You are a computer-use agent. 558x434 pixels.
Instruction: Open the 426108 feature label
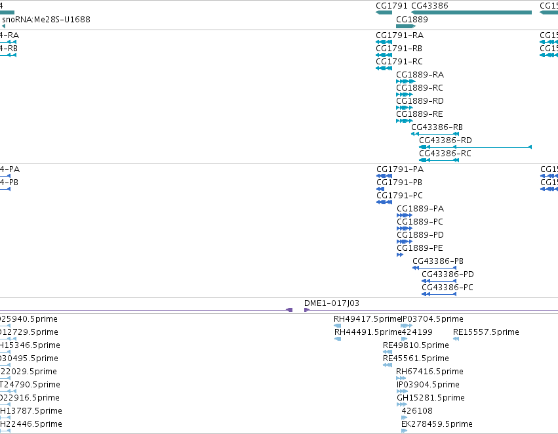click(417, 411)
